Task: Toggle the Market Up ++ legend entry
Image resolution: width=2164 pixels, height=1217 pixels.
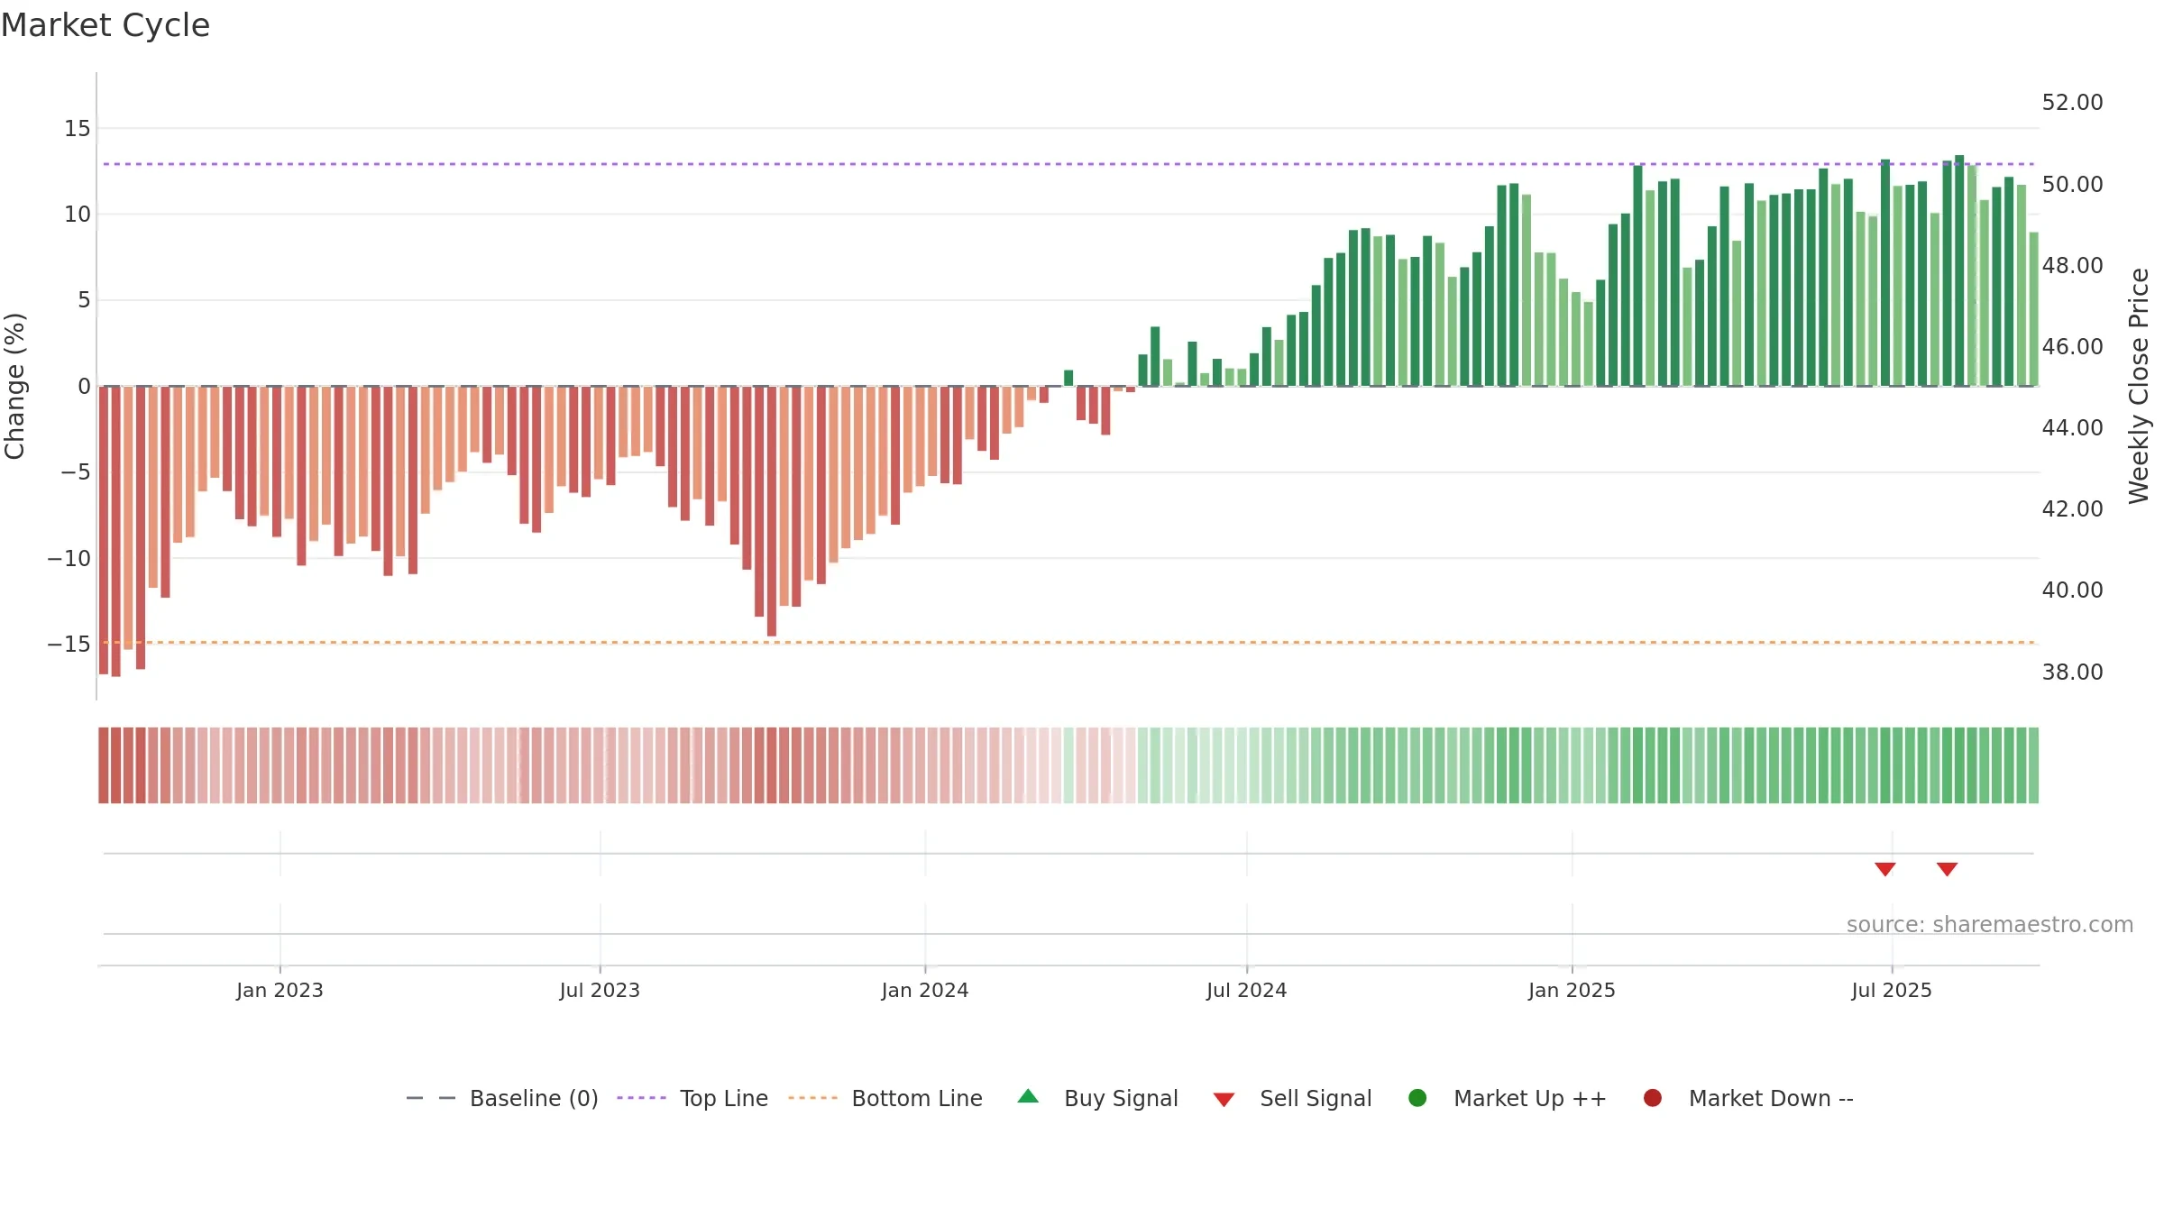Action: tap(1507, 1098)
